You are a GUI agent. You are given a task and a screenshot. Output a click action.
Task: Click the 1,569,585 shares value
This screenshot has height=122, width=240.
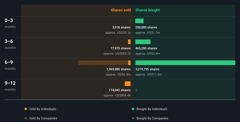click(x=118, y=69)
